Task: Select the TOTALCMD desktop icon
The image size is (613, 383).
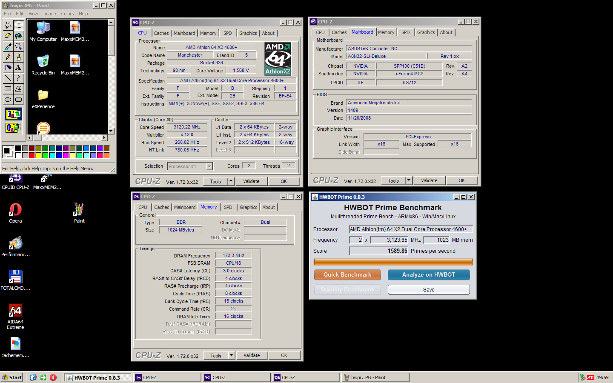Action: coord(15,280)
